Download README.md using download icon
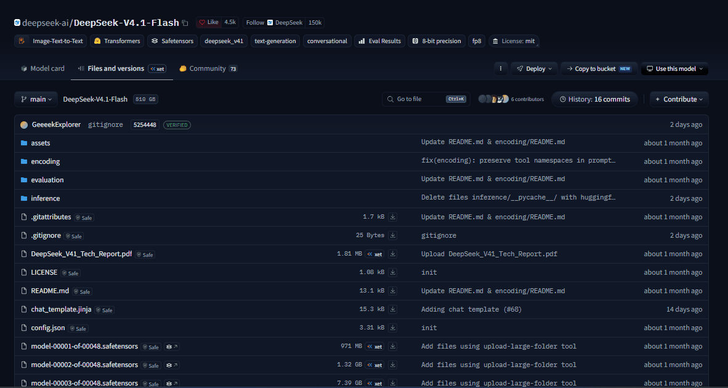 (x=393, y=291)
